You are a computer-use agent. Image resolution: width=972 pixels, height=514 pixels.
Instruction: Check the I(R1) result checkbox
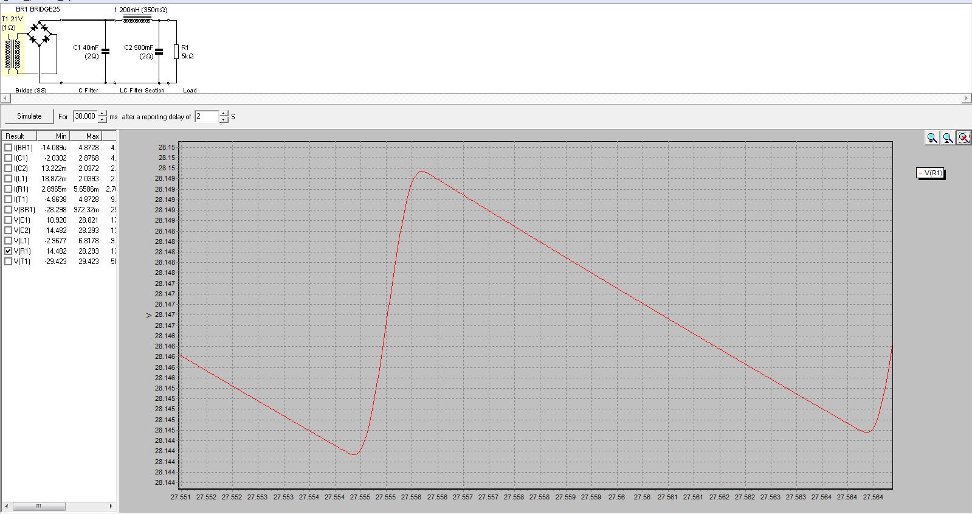(x=8, y=189)
